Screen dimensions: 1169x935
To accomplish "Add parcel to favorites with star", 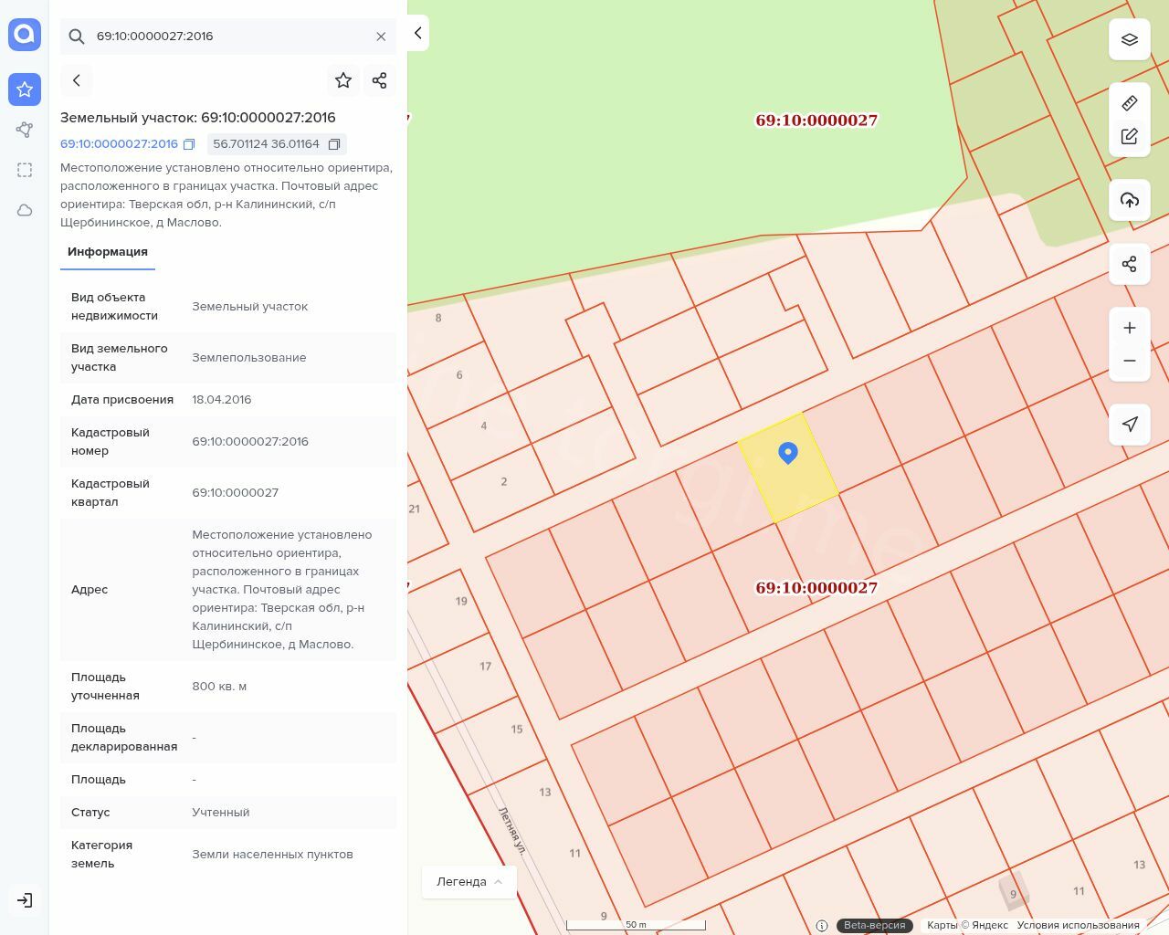I will pos(343,80).
